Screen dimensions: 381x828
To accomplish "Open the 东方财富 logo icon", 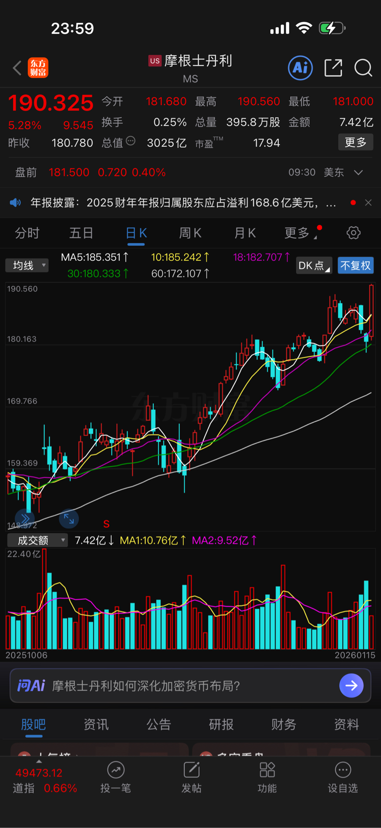I will click(x=38, y=68).
